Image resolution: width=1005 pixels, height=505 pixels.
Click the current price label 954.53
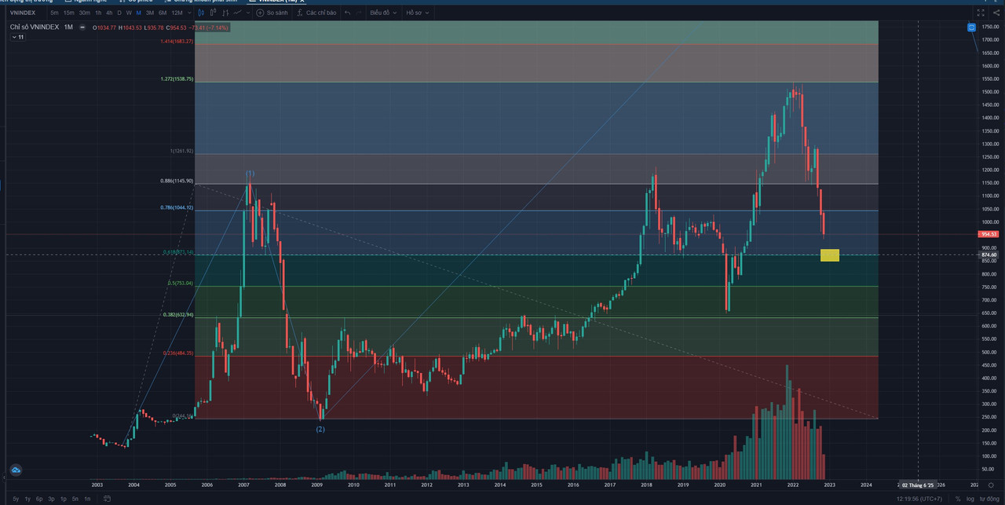988,234
